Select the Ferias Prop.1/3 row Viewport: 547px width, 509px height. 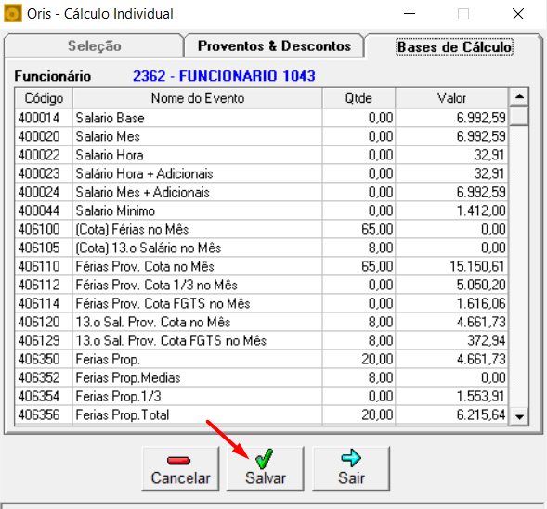261,396
